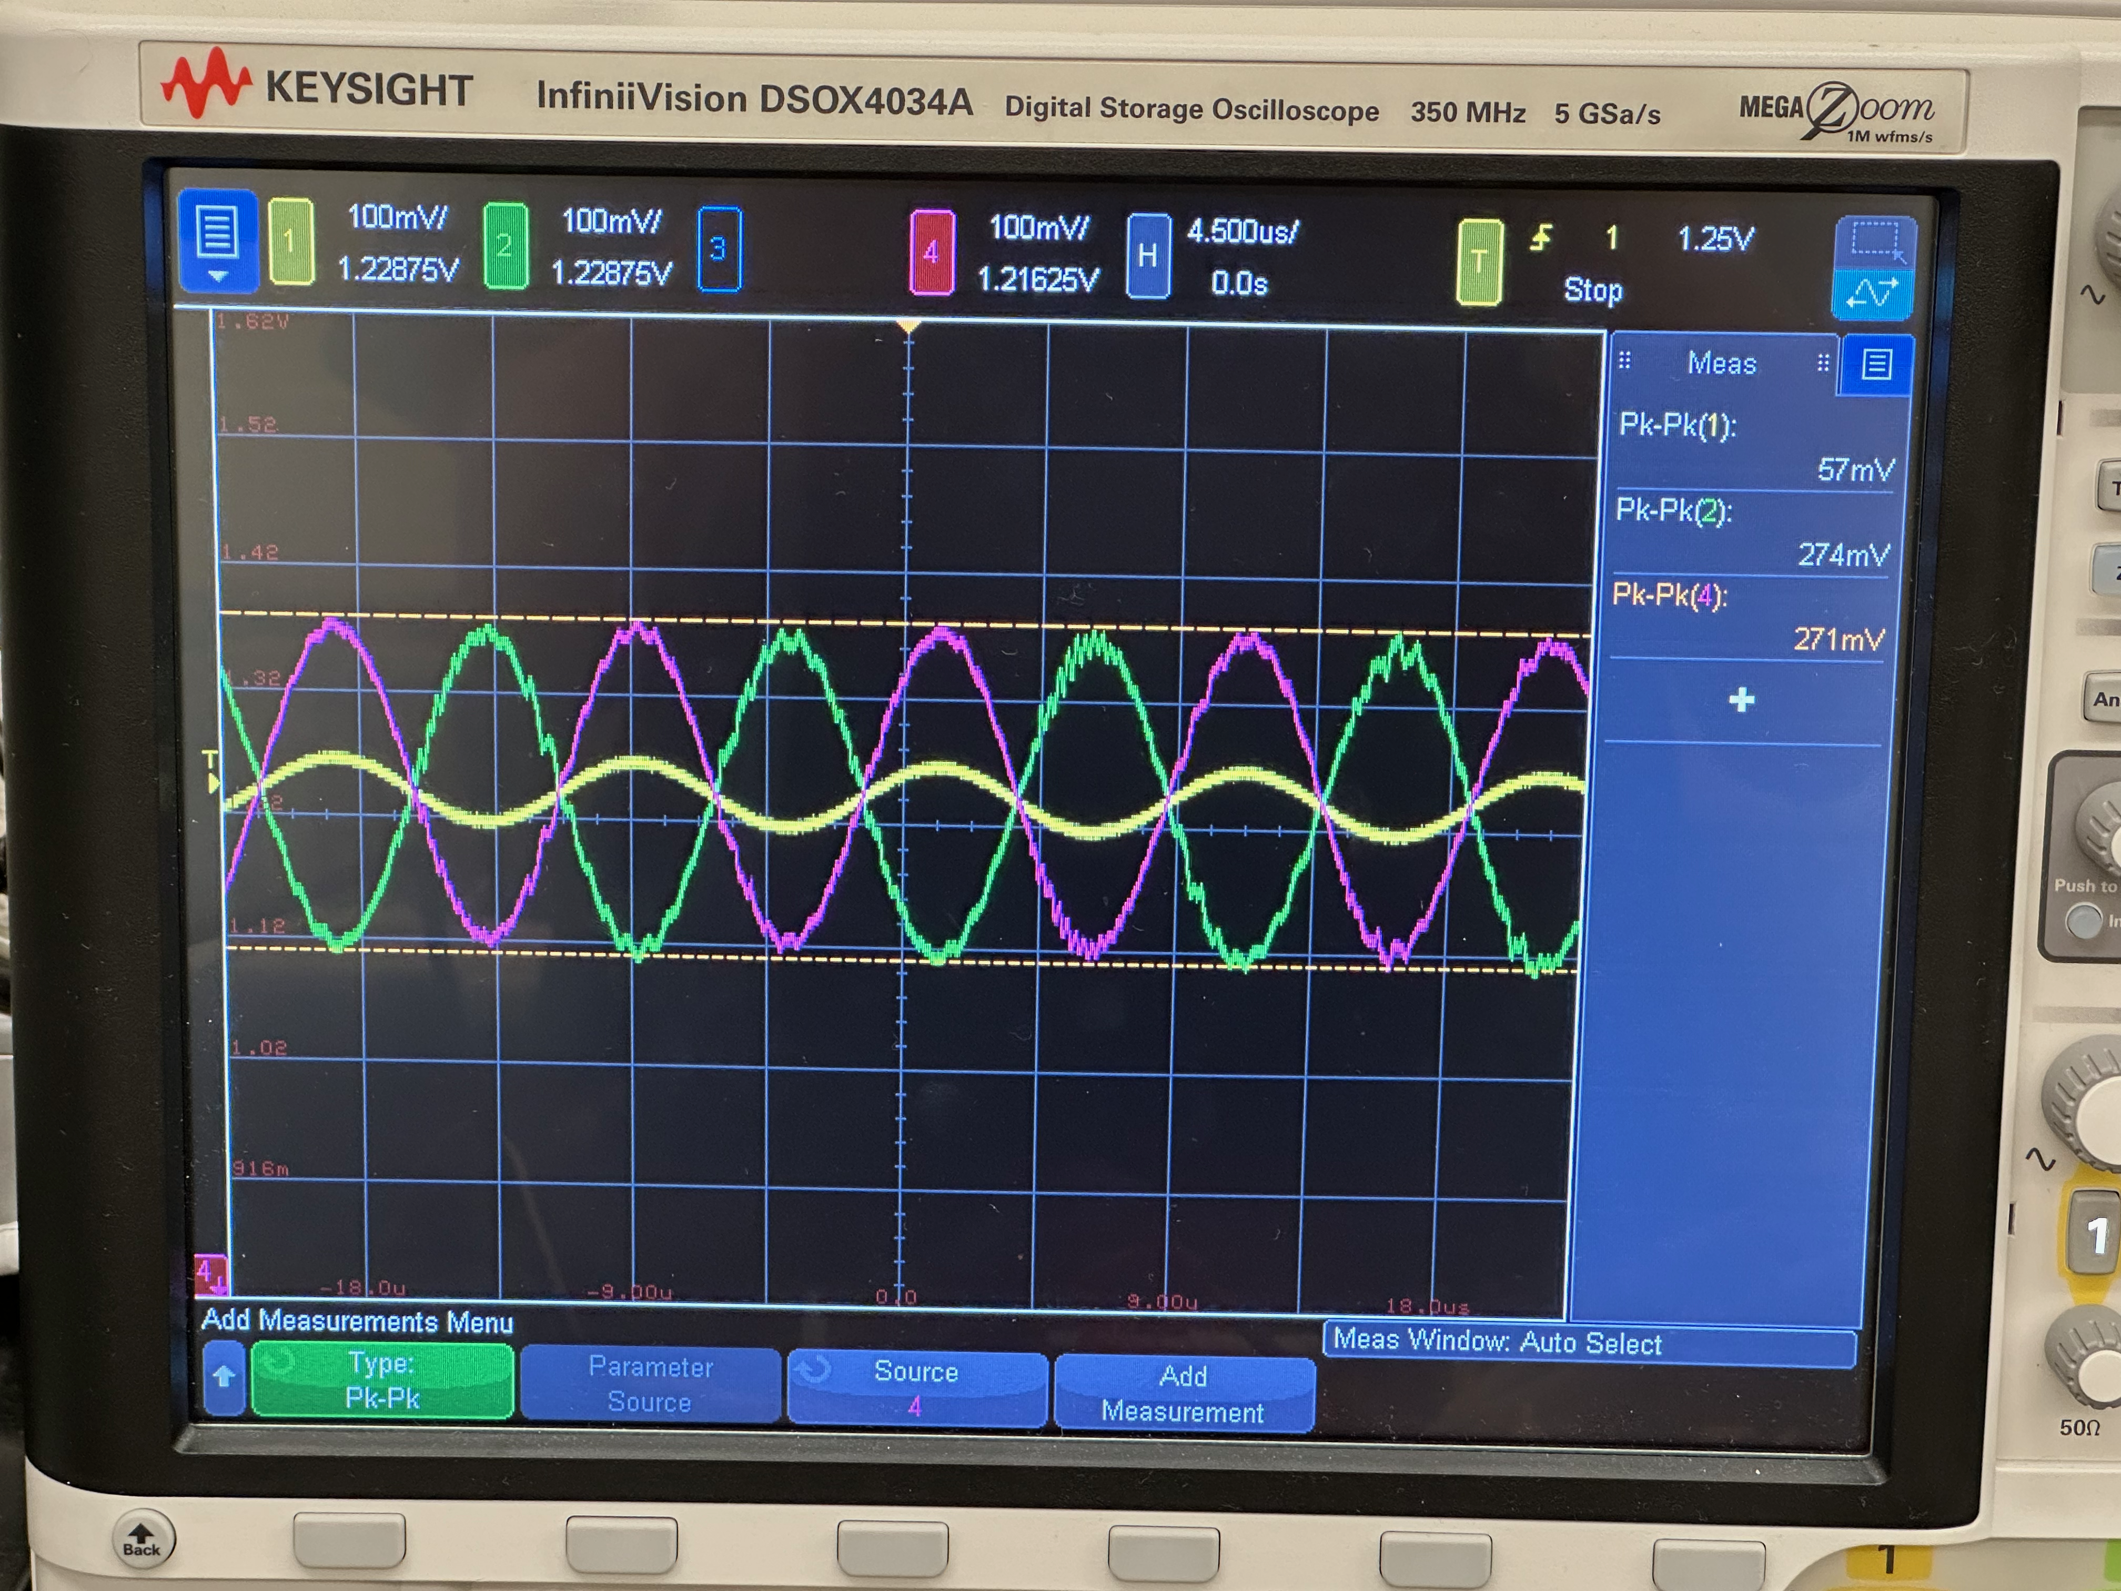Image resolution: width=2121 pixels, height=1591 pixels.
Task: Add a measurement with the plus icon
Action: [1741, 700]
